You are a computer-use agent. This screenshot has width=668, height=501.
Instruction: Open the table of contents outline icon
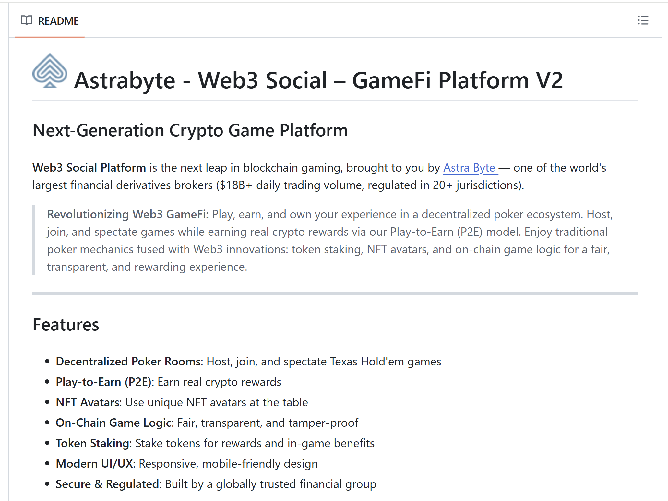pyautogui.click(x=643, y=20)
